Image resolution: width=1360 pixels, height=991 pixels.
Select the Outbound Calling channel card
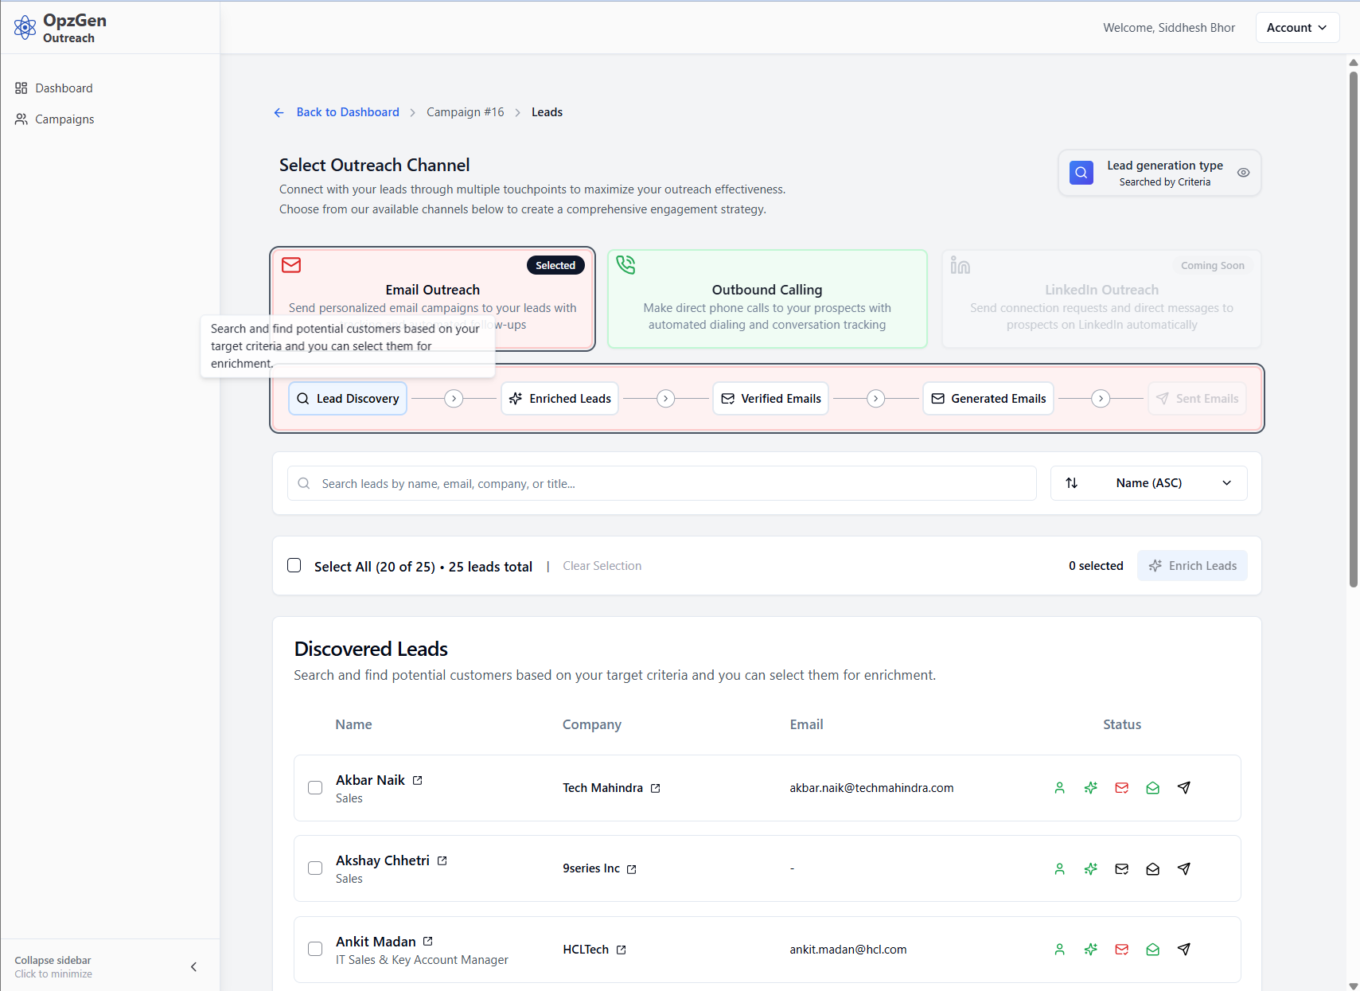point(767,298)
